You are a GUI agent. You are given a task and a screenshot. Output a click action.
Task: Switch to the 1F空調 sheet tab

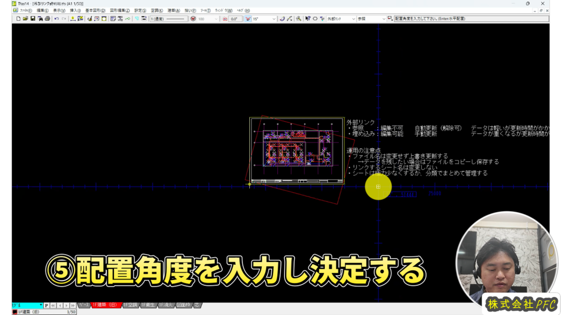(130, 305)
